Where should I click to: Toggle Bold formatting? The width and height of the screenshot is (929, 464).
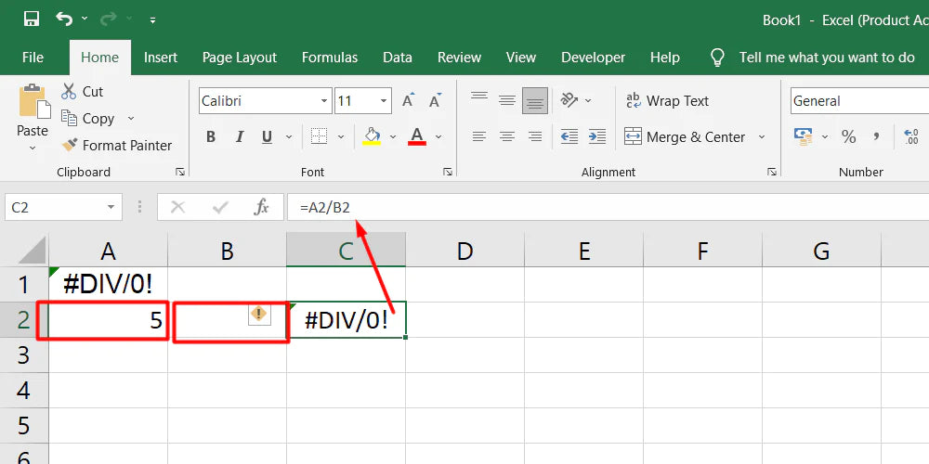tap(211, 136)
